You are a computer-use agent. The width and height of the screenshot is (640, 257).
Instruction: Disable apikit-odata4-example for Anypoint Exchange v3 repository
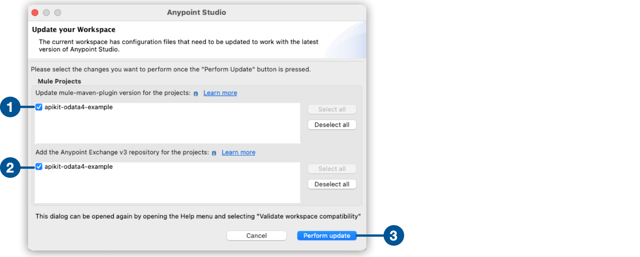(39, 167)
